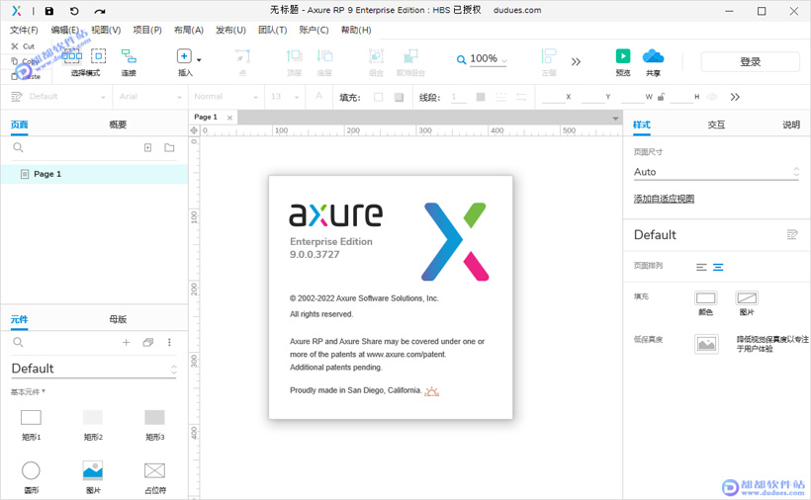
Task: Toggle the aspect ratio lock icon
Action: pos(661,97)
